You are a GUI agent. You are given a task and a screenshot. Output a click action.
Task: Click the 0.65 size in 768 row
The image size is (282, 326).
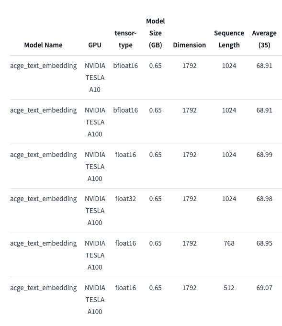click(x=155, y=243)
